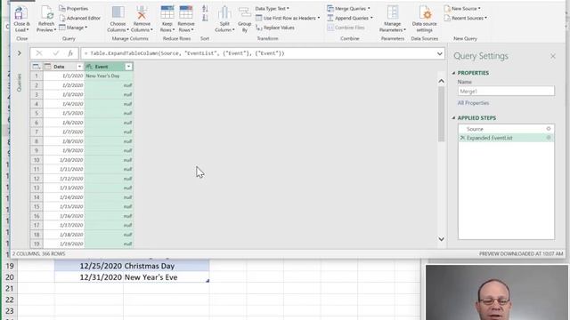The width and height of the screenshot is (570, 320).
Task: Select the Date column header
Action: pos(59,67)
